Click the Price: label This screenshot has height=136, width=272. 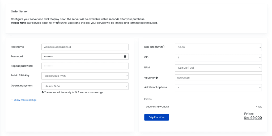click(249, 114)
